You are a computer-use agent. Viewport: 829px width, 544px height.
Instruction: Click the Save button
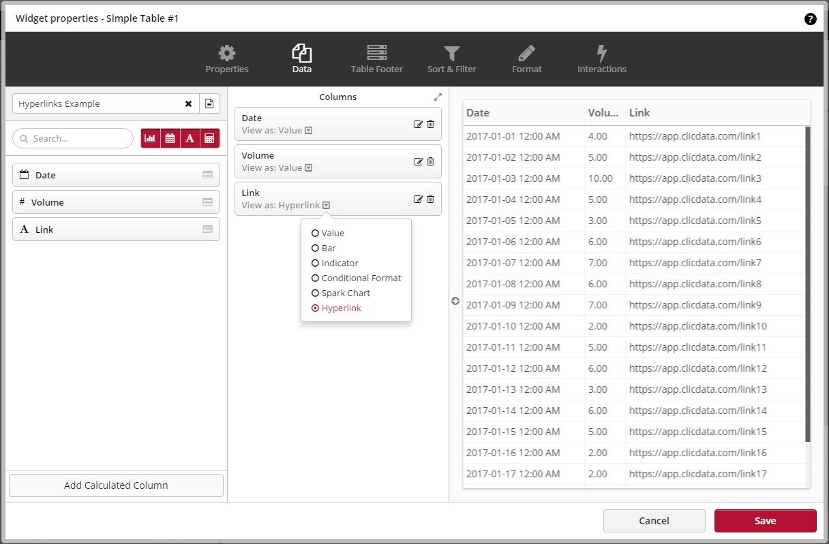(765, 521)
